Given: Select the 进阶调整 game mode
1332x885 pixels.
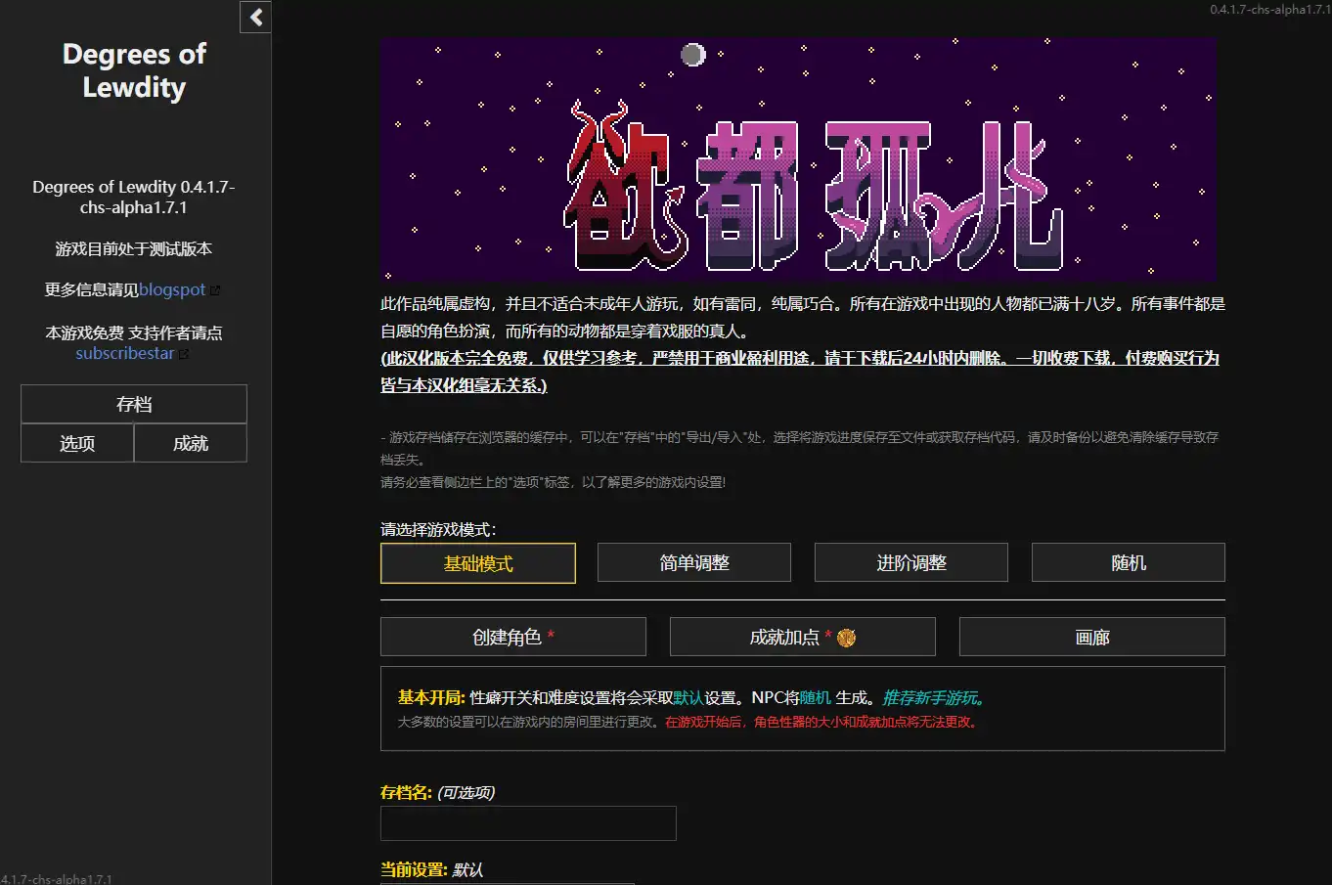Looking at the screenshot, I should click(x=911, y=562).
